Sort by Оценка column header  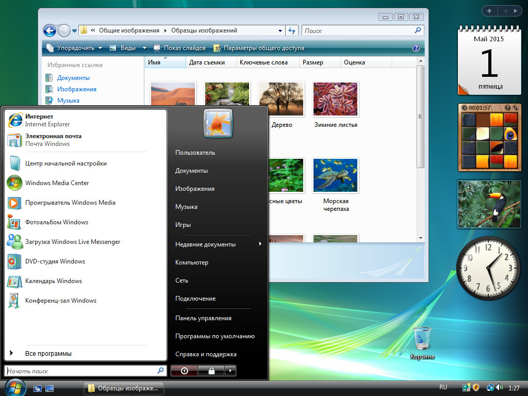[367, 62]
